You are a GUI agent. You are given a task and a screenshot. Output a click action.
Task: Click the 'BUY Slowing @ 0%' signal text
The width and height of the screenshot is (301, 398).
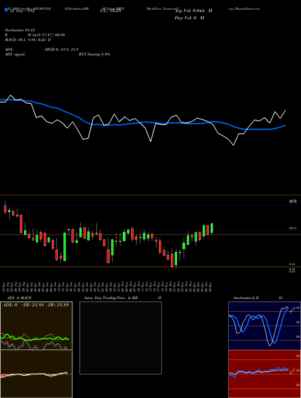coord(95,54)
